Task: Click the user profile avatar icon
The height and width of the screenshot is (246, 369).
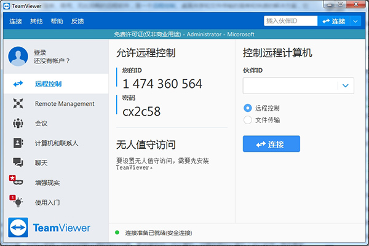Action: [x=18, y=56]
